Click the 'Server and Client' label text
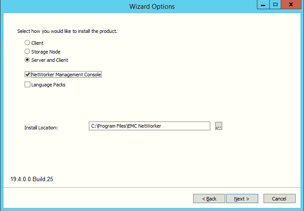 tap(50, 60)
